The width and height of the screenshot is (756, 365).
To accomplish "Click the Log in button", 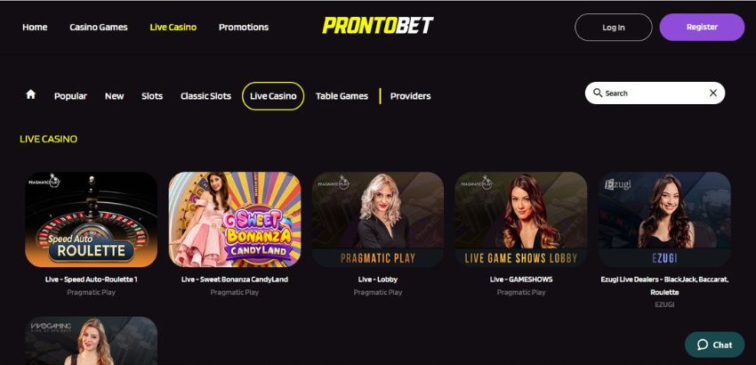I will click(614, 27).
